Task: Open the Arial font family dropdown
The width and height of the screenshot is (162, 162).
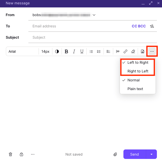Action: click(x=22, y=51)
